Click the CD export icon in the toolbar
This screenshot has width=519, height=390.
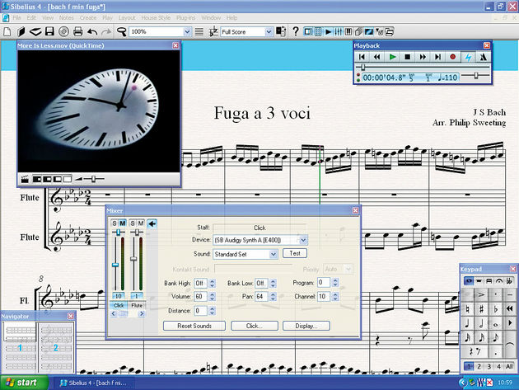point(63,32)
